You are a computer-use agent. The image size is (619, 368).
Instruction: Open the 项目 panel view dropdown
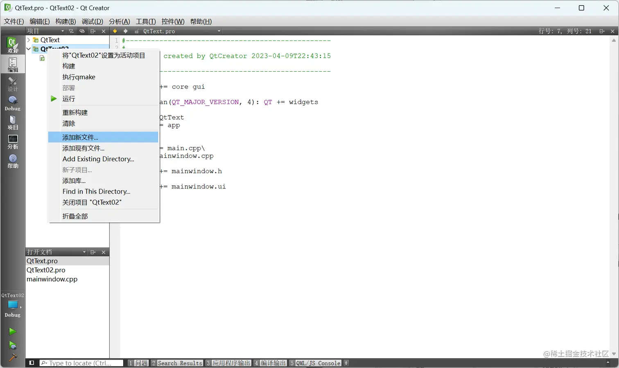[63, 31]
